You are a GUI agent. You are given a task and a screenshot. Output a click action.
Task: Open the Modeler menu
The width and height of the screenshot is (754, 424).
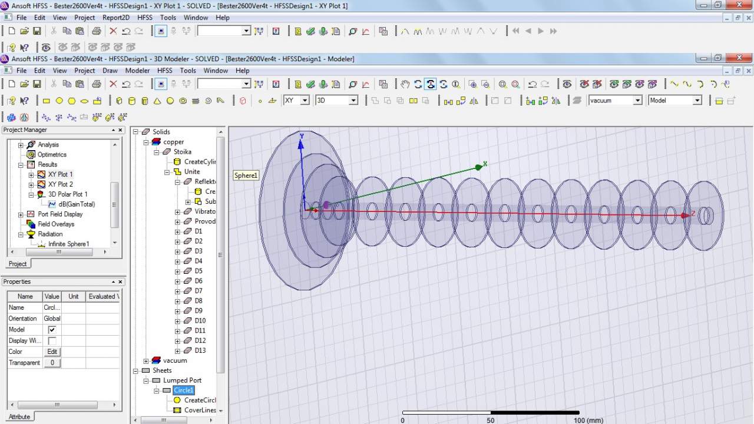point(137,71)
